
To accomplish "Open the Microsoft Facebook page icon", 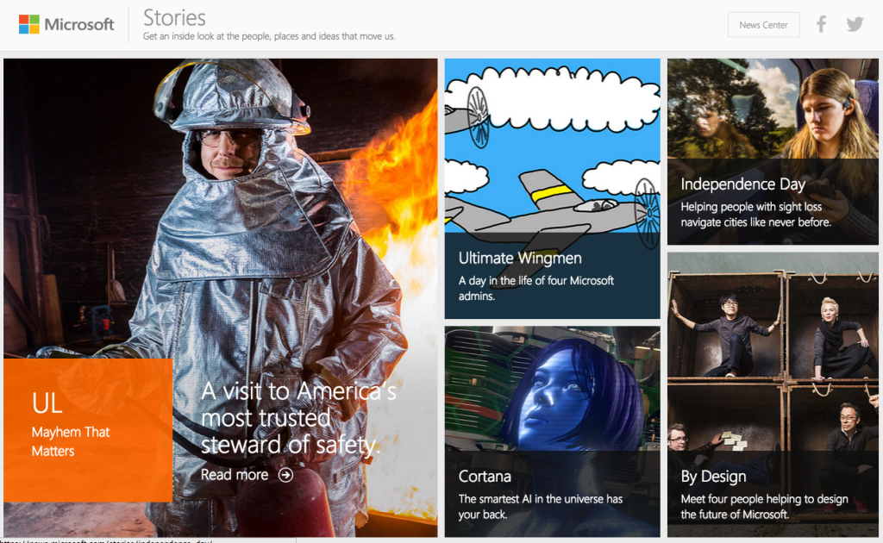I will pos(821,24).
